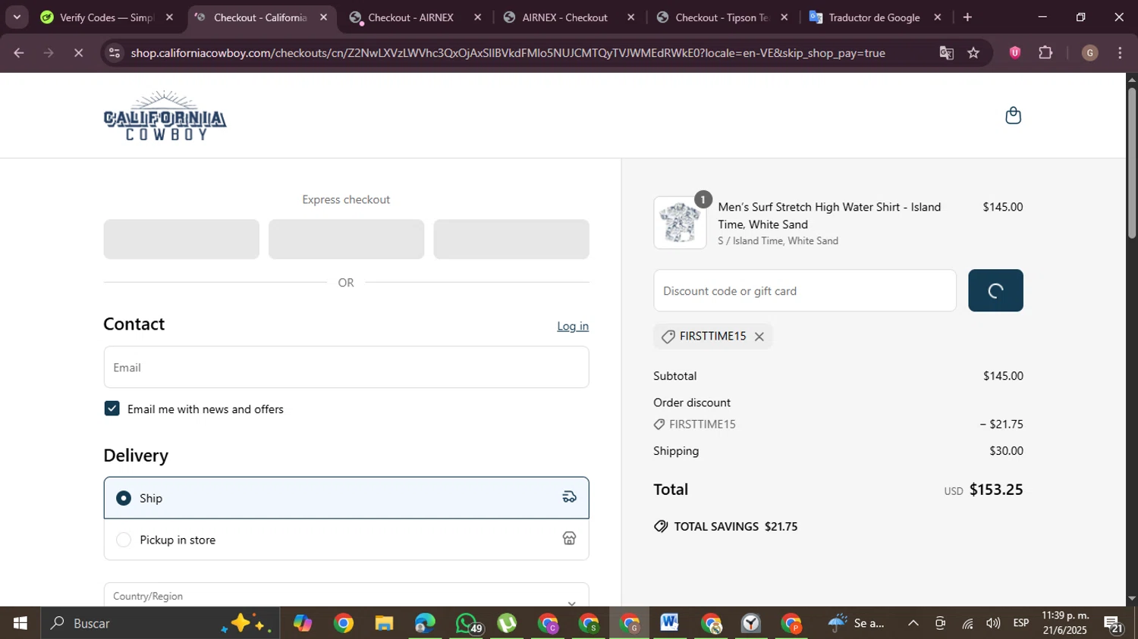Close the Traductor de Google tab

[938, 17]
